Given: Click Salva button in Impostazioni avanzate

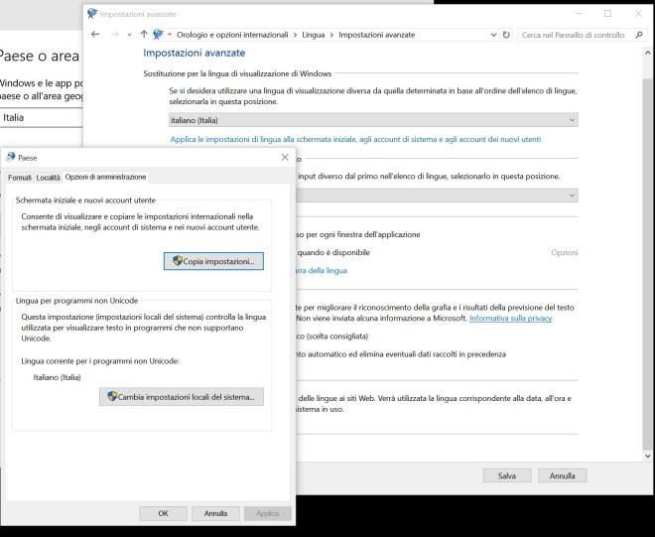Looking at the screenshot, I should (507, 475).
